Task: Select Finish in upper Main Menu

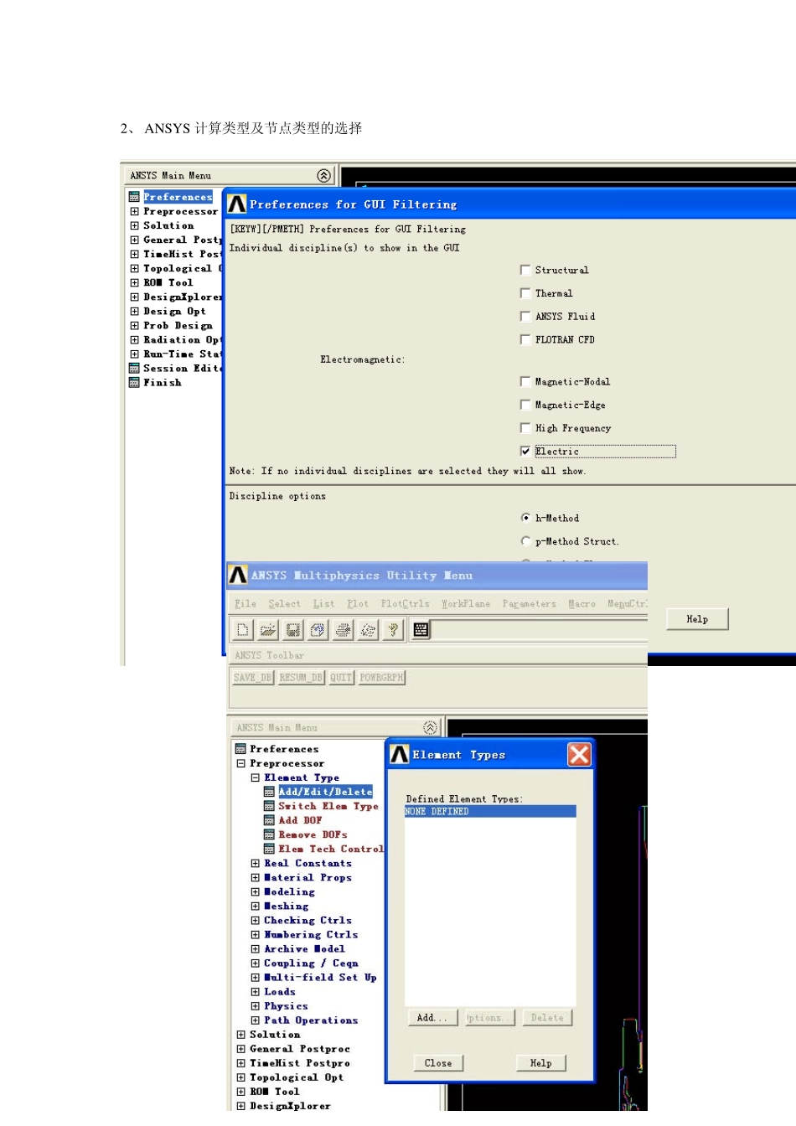Action: [x=155, y=382]
